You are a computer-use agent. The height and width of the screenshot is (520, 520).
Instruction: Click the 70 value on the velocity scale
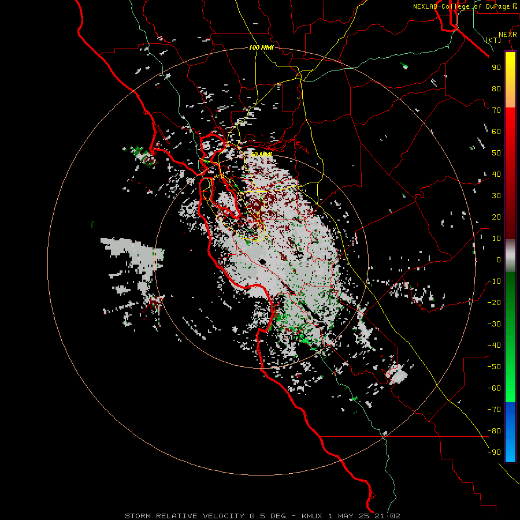click(496, 110)
